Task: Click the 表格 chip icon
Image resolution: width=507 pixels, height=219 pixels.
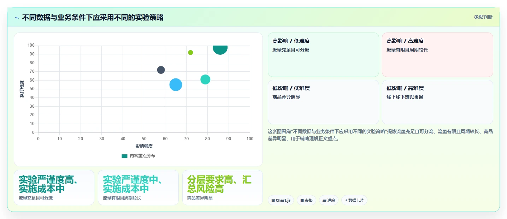Action: click(x=302, y=200)
